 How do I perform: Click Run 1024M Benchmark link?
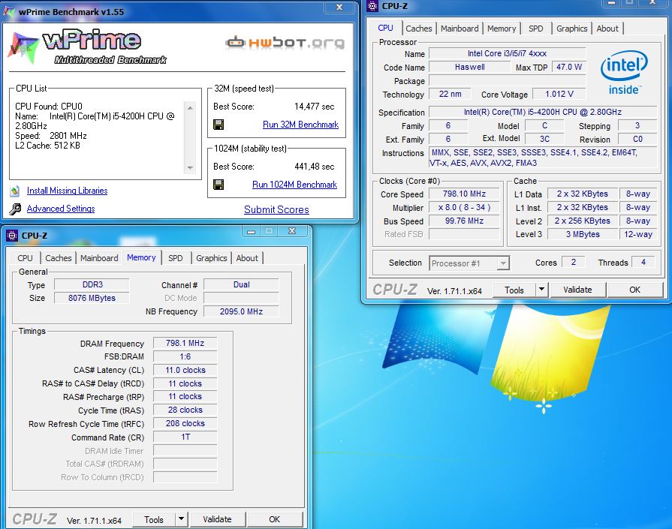pos(294,185)
